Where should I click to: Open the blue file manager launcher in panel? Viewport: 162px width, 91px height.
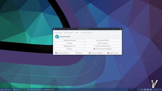17,89
